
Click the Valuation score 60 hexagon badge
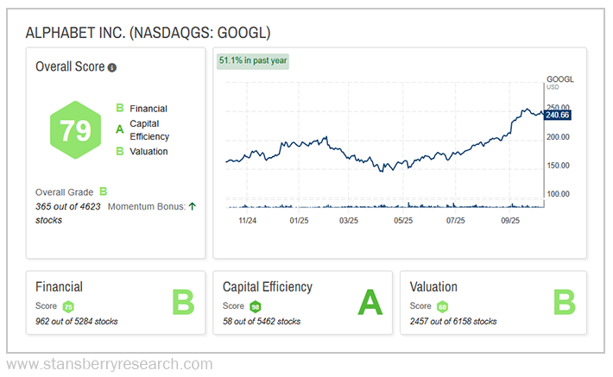442,306
